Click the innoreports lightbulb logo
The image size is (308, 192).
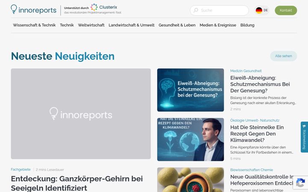[x=14, y=9]
